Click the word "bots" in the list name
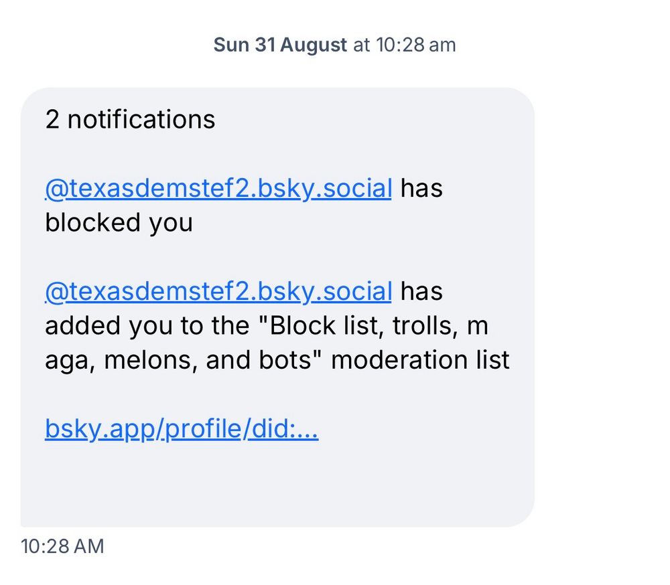Screen dimensions: 670x585 287,361
